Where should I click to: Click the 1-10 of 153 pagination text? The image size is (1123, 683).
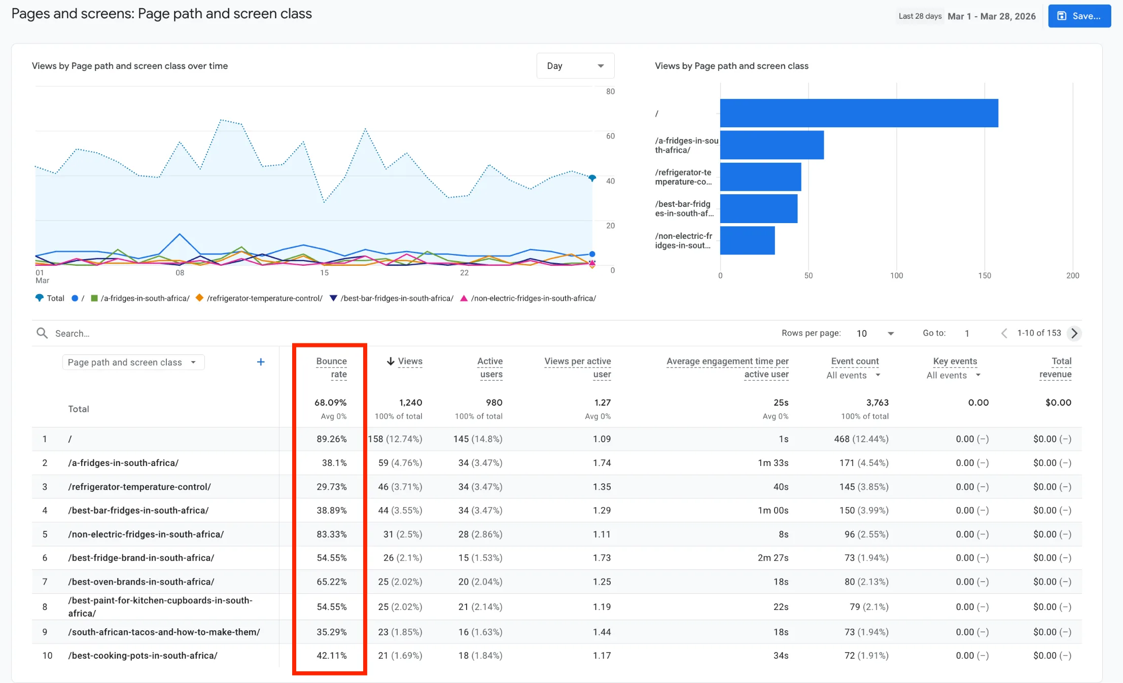(1039, 333)
